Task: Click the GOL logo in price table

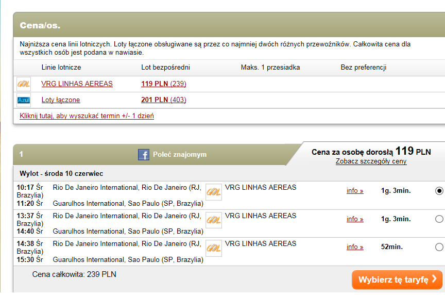Action: coord(24,84)
